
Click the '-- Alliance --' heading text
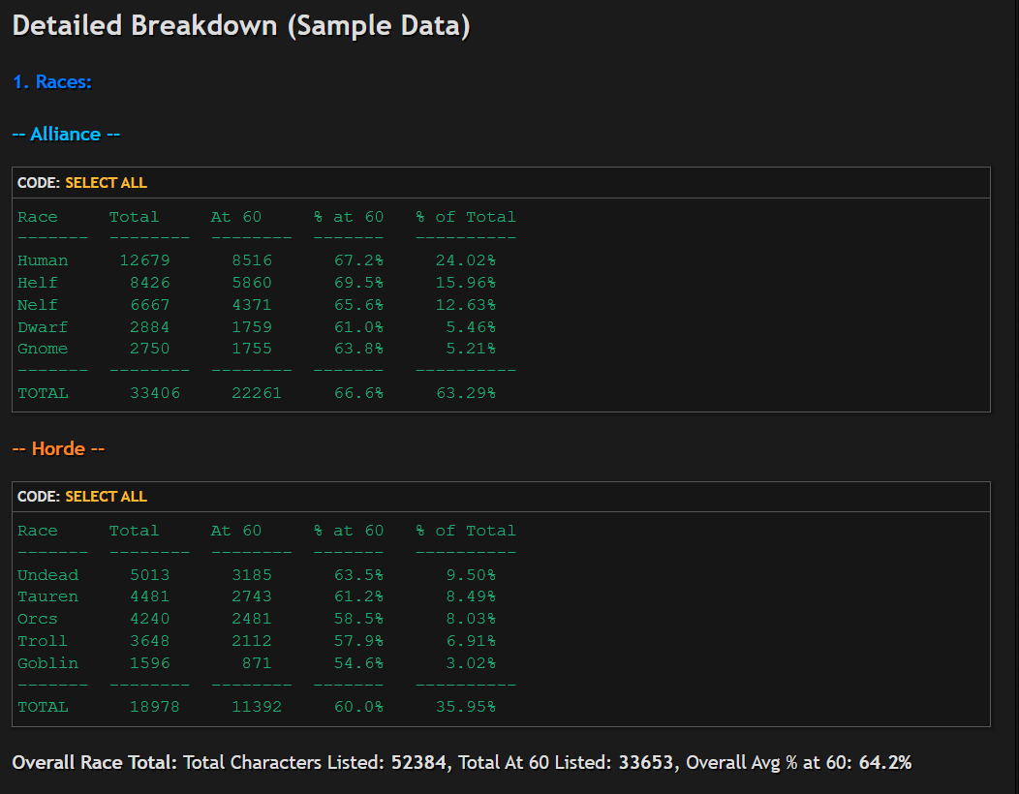(66, 134)
